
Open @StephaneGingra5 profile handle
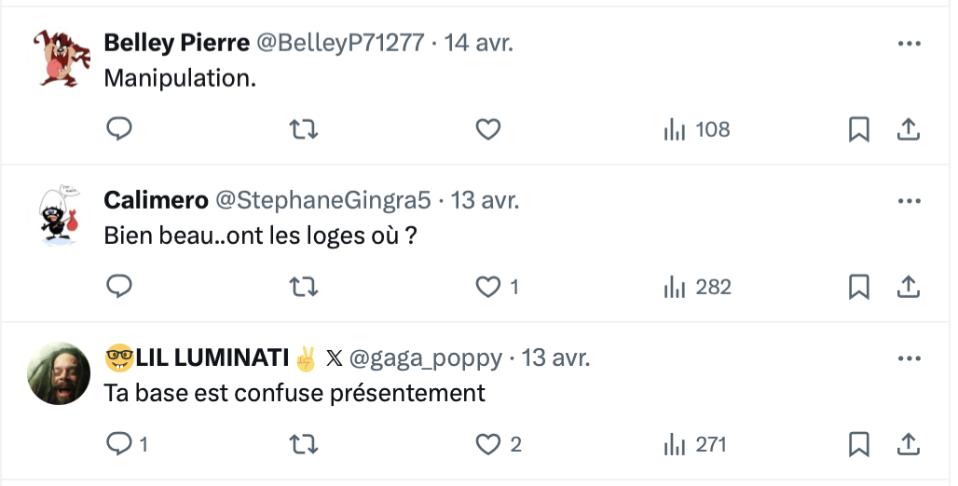click(x=323, y=200)
